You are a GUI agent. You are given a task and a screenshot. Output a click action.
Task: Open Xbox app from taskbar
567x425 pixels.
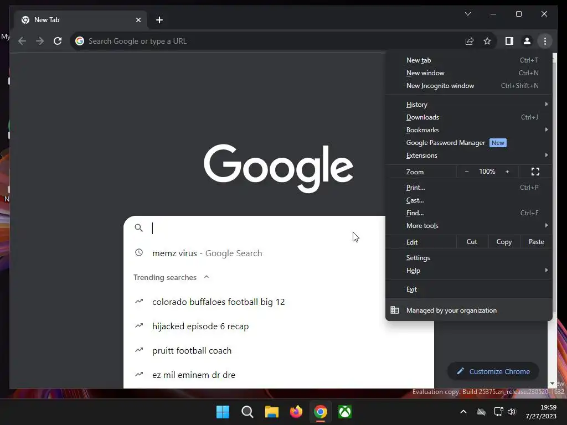(x=345, y=412)
